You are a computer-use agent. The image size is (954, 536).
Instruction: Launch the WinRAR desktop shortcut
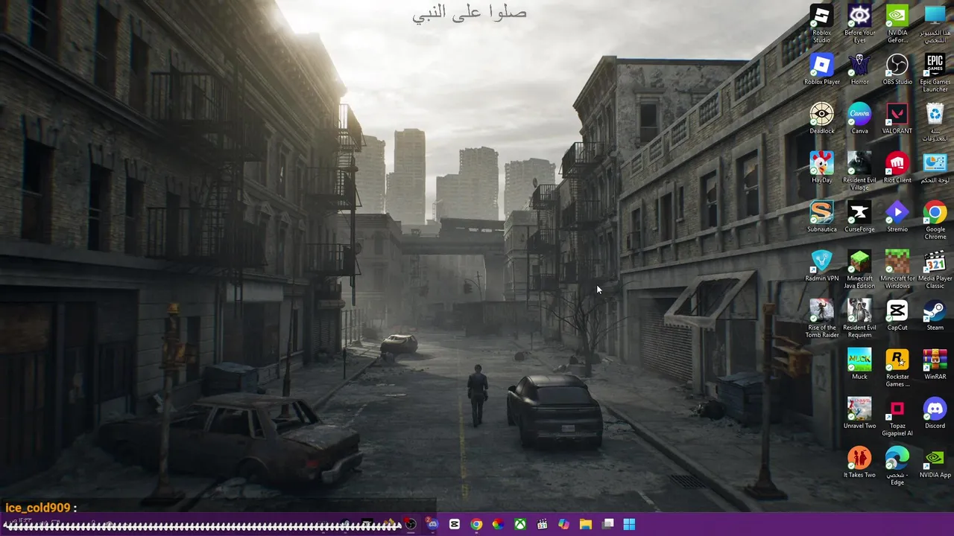click(x=935, y=364)
